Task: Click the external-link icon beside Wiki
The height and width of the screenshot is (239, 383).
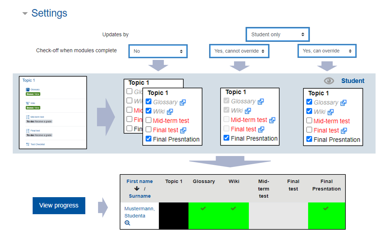Action: [x=170, y=112]
